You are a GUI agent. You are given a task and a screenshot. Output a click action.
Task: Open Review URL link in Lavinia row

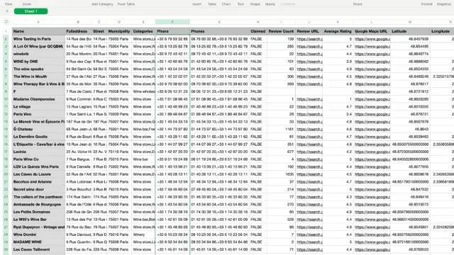tap(309, 152)
